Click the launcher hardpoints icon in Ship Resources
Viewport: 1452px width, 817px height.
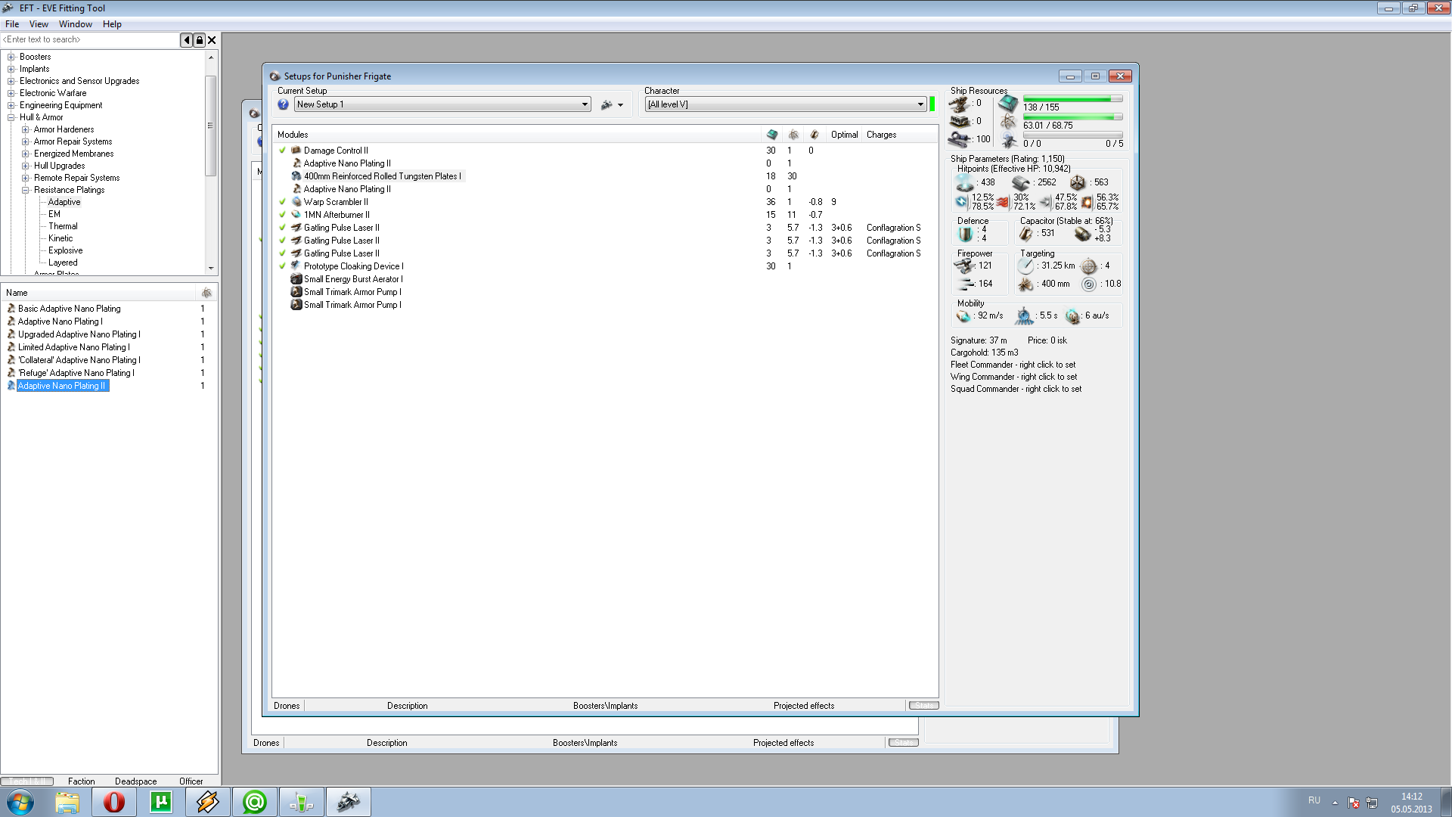960,121
